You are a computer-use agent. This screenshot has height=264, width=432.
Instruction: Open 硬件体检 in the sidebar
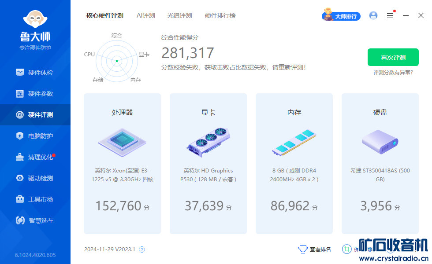[35, 73]
